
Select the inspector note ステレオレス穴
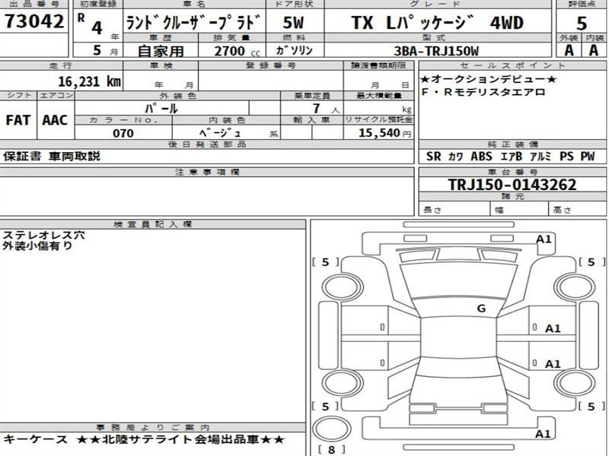pyautogui.click(x=43, y=236)
